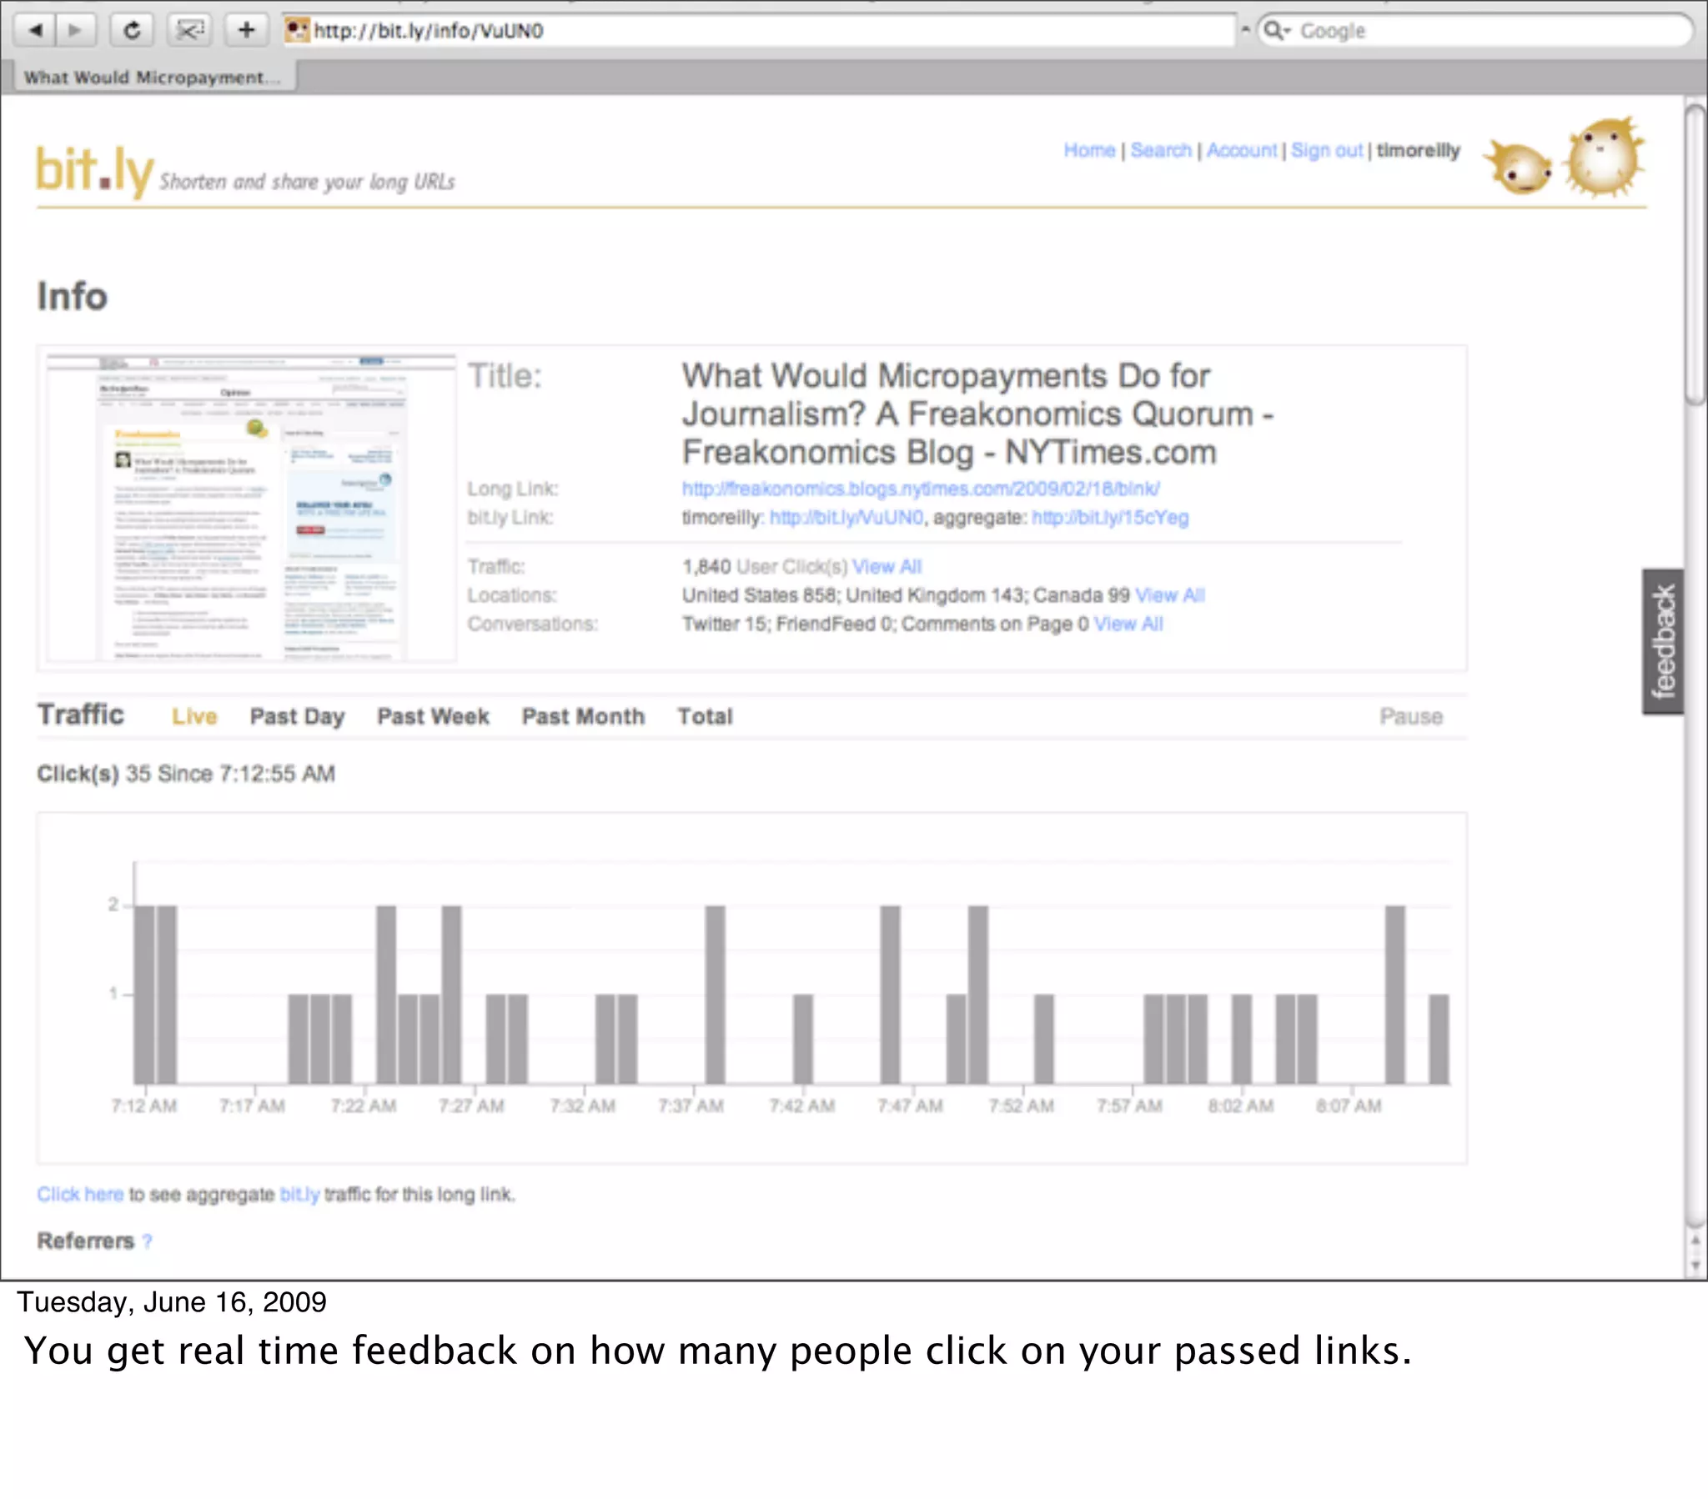Viewport: 1708px width, 1499px height.
Task: Reload the page with the refresh icon
Action: pos(132,31)
